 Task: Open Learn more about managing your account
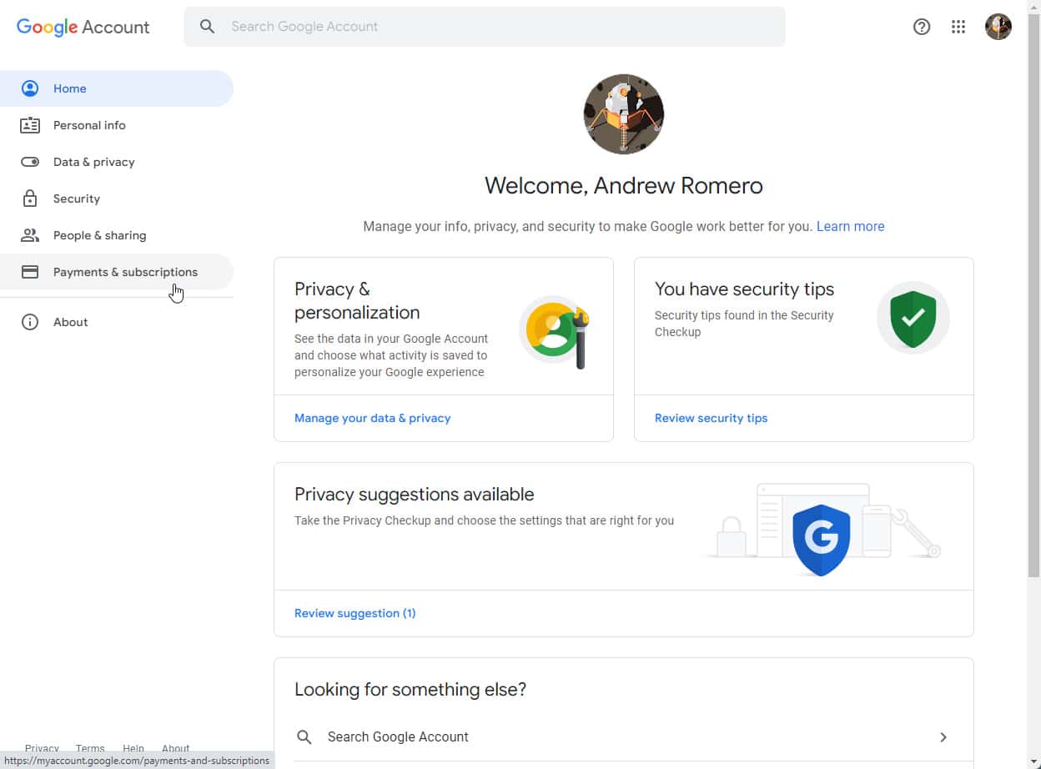pyautogui.click(x=850, y=226)
